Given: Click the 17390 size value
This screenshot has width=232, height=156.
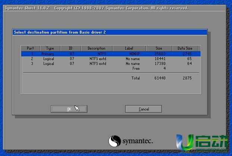Looking at the screenshot, I should 160,64.
